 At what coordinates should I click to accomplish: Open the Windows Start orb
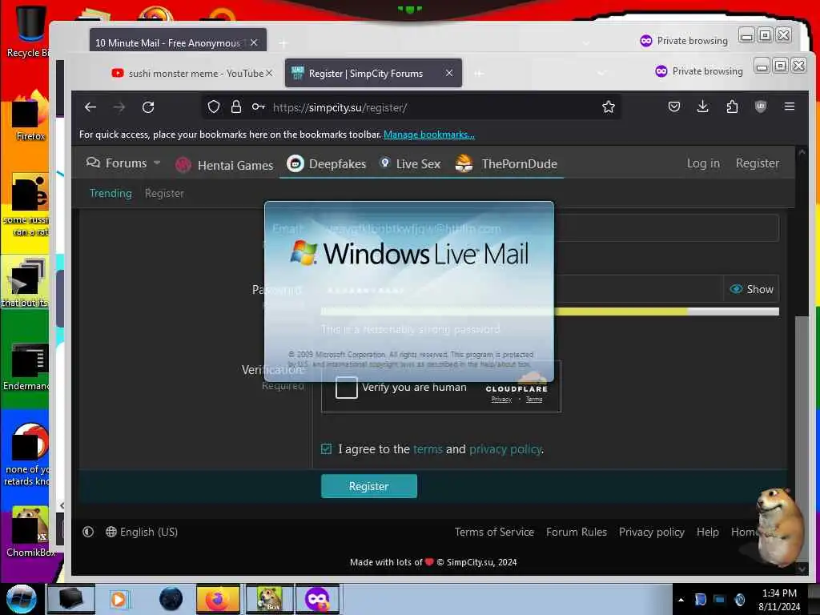(x=21, y=599)
